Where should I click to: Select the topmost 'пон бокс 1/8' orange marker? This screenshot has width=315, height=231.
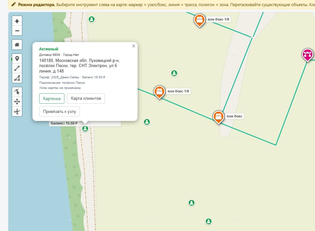tap(200, 21)
